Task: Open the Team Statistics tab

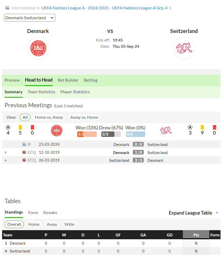Action: (42, 92)
